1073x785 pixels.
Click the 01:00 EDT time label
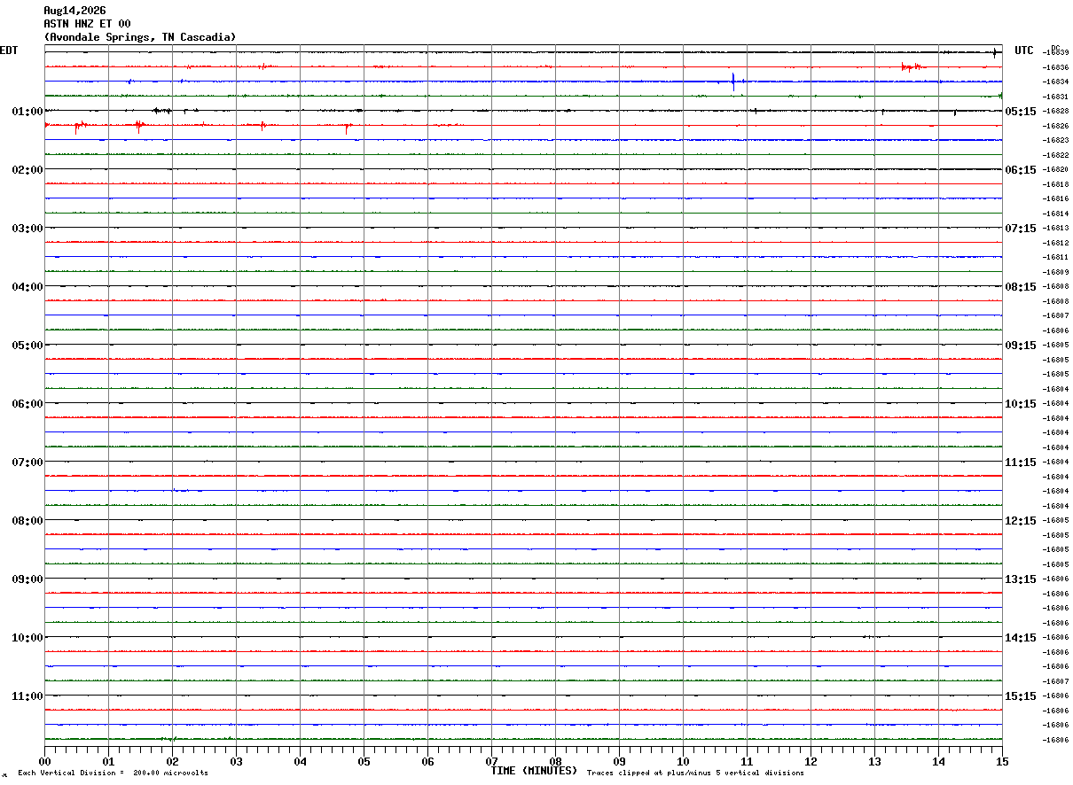(27, 112)
